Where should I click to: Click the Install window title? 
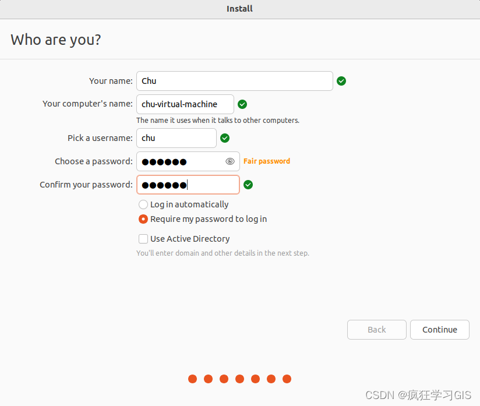pyautogui.click(x=239, y=9)
